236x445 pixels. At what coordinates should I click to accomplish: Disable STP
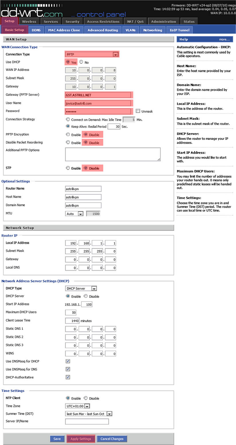[85, 168]
